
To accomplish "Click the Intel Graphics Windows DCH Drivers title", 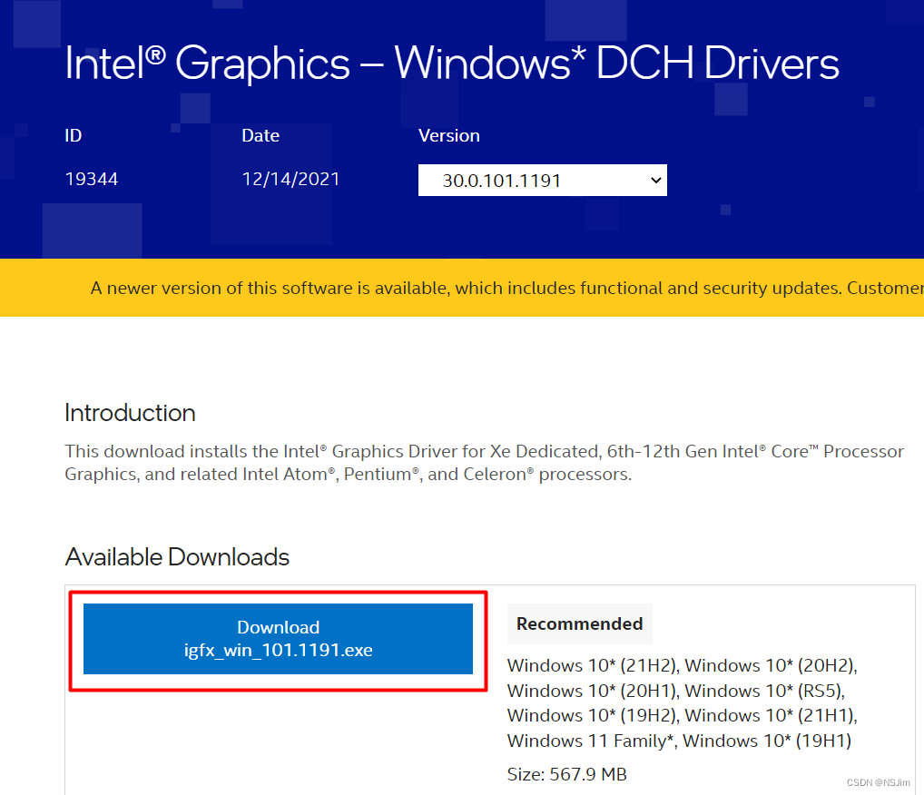I will tap(451, 64).
